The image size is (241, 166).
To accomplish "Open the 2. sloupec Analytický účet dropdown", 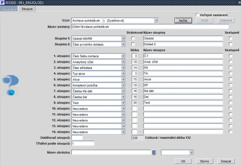I will pos(123,62).
